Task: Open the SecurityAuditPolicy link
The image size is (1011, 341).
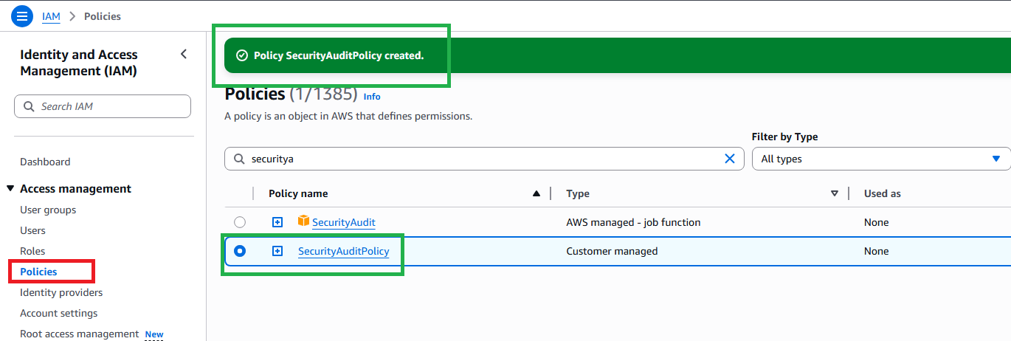Action: point(343,251)
